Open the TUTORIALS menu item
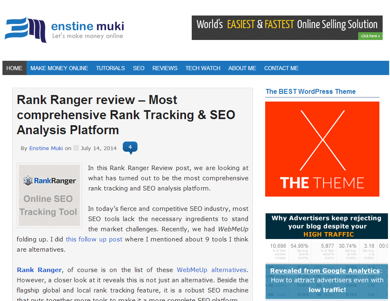The width and height of the screenshot is (390, 301). [111, 68]
